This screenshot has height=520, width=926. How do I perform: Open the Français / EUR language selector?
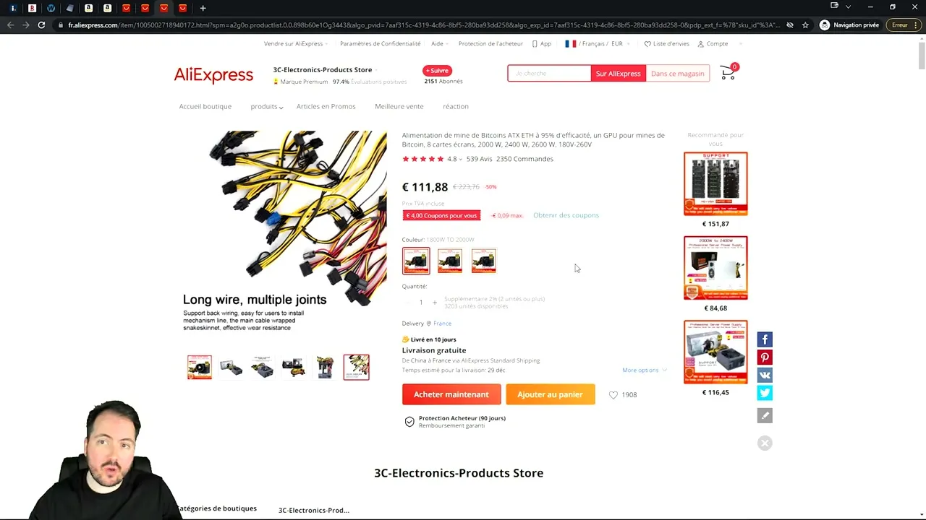(x=595, y=43)
